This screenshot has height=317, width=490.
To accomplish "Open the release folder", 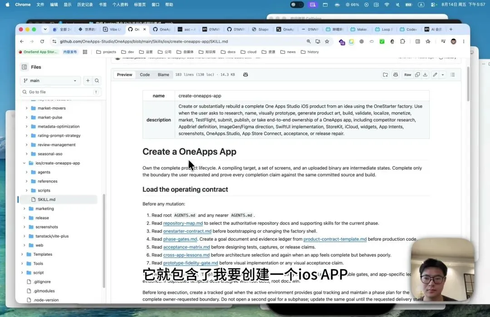I will 42,218.
